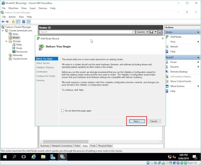Switch to the Summary tab
This screenshot has width=201, height=165.
tap(45, 146)
